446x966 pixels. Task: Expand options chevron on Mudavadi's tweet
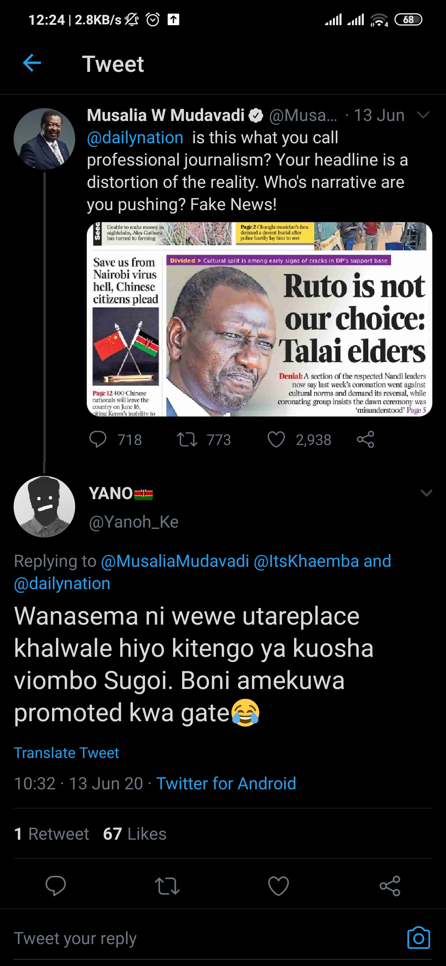pos(423,115)
